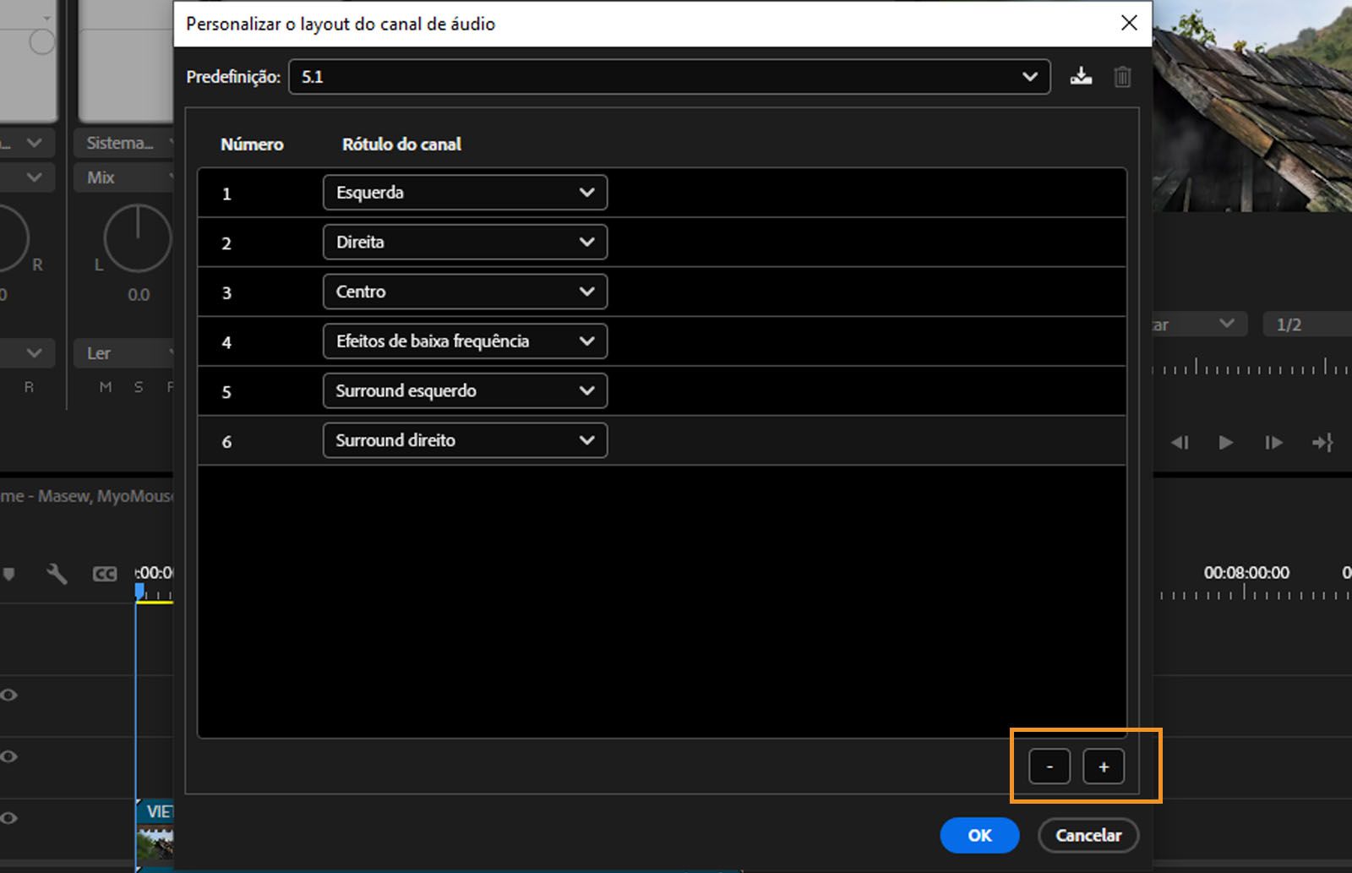Viewport: 1352px width, 873px height.
Task: Dismiss the dialog with Cancelar
Action: 1088,835
